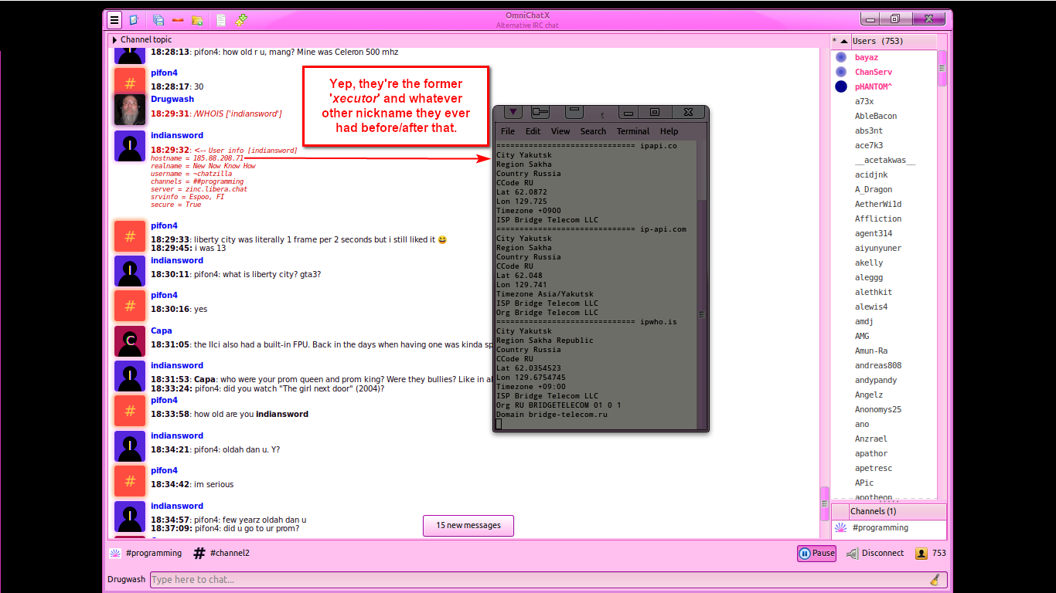Click indiansword's avatar at 18:34:21
1056x593 pixels.
(130, 446)
